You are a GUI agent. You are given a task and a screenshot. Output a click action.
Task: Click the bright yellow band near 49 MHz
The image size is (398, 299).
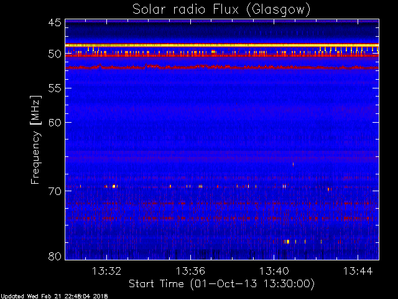coord(222,45)
